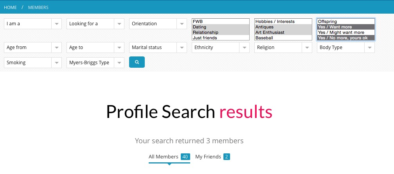Screen dimensions: 394x174
Task: Open the Myers-Briggs Type dropdown
Action: 95,62
